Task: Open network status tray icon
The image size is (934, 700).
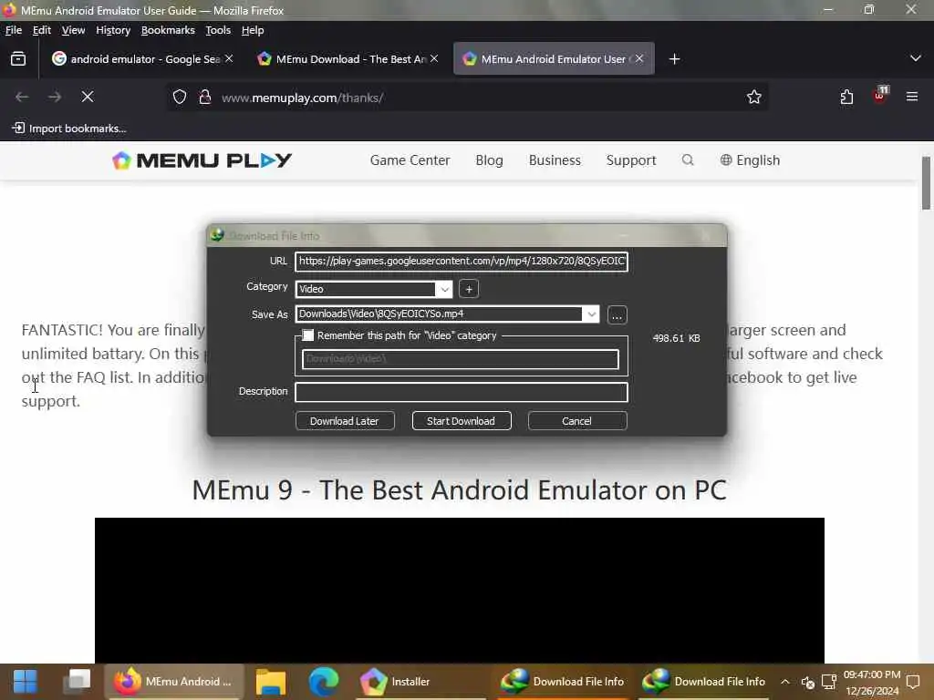Action: click(828, 682)
